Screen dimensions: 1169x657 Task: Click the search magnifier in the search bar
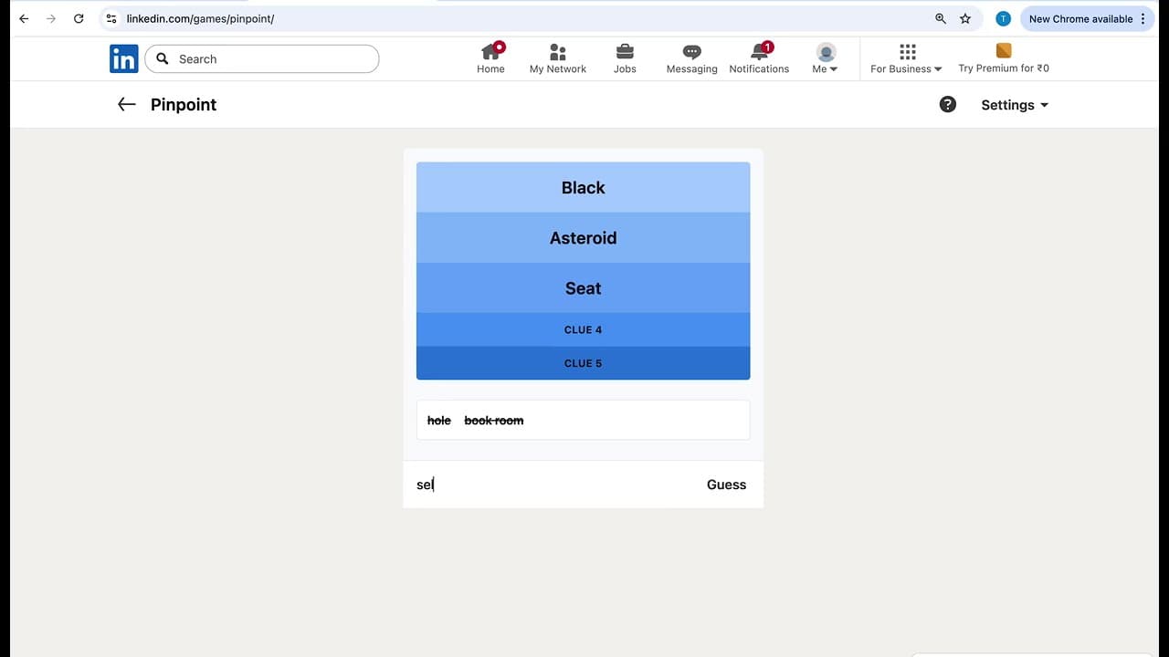(163, 58)
